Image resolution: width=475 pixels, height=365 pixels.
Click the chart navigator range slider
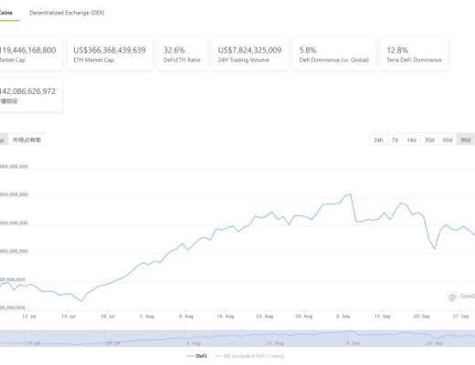click(x=237, y=339)
